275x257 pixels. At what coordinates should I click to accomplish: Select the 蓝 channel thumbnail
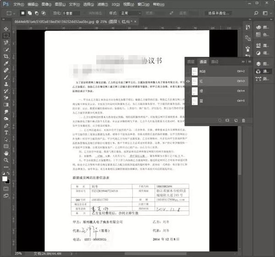195,101
